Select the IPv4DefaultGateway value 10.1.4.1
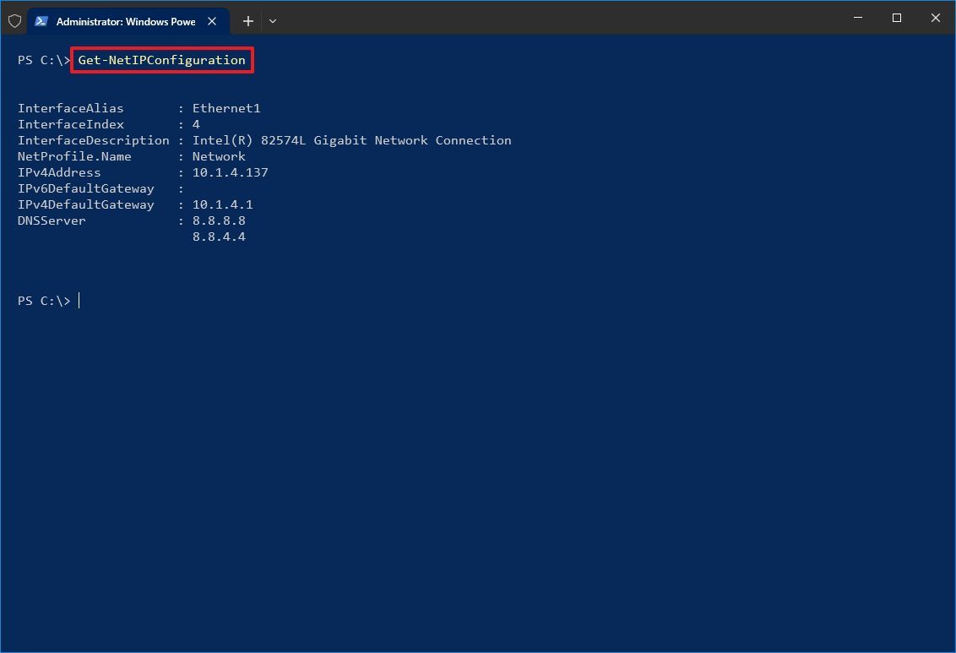Viewport: 956px width, 653px height. (x=222, y=204)
